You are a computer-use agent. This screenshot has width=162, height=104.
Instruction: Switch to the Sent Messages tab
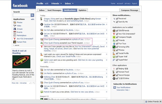tap(54, 10)
